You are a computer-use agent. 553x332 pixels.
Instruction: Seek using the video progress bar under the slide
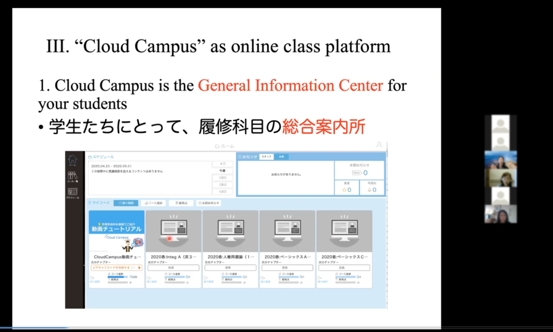point(276,328)
